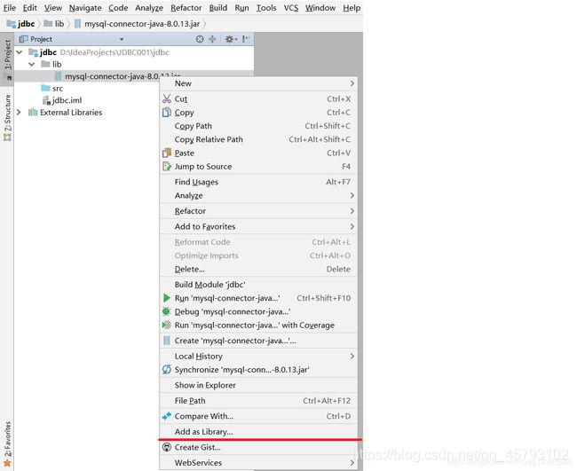Open the Run menu
Screen dimensions: 577x471
241,8
